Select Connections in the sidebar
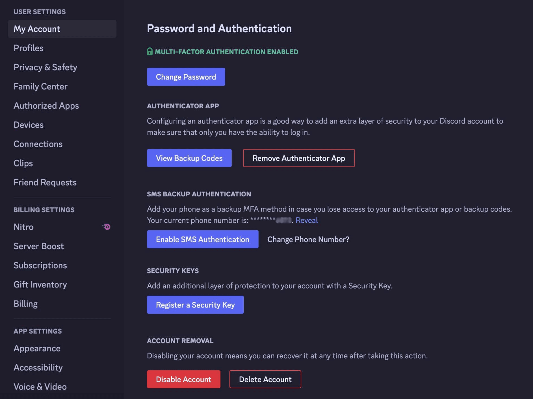This screenshot has height=399, width=533. click(x=62, y=144)
